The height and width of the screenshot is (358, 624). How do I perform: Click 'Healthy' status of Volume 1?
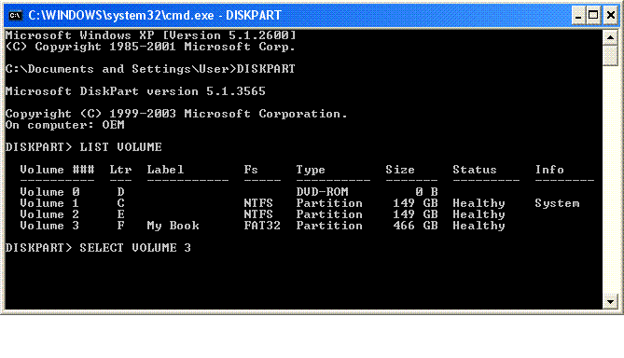pos(478,203)
